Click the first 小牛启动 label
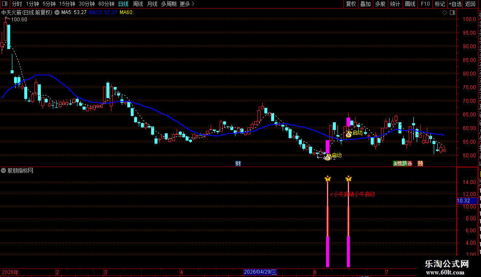This screenshot has width=481, height=277. (x=342, y=194)
